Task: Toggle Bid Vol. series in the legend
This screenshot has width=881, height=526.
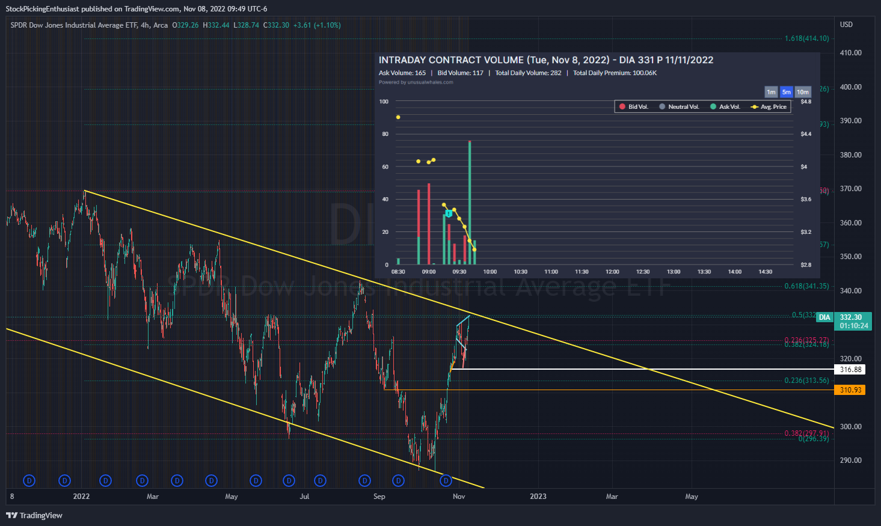Action: [634, 107]
